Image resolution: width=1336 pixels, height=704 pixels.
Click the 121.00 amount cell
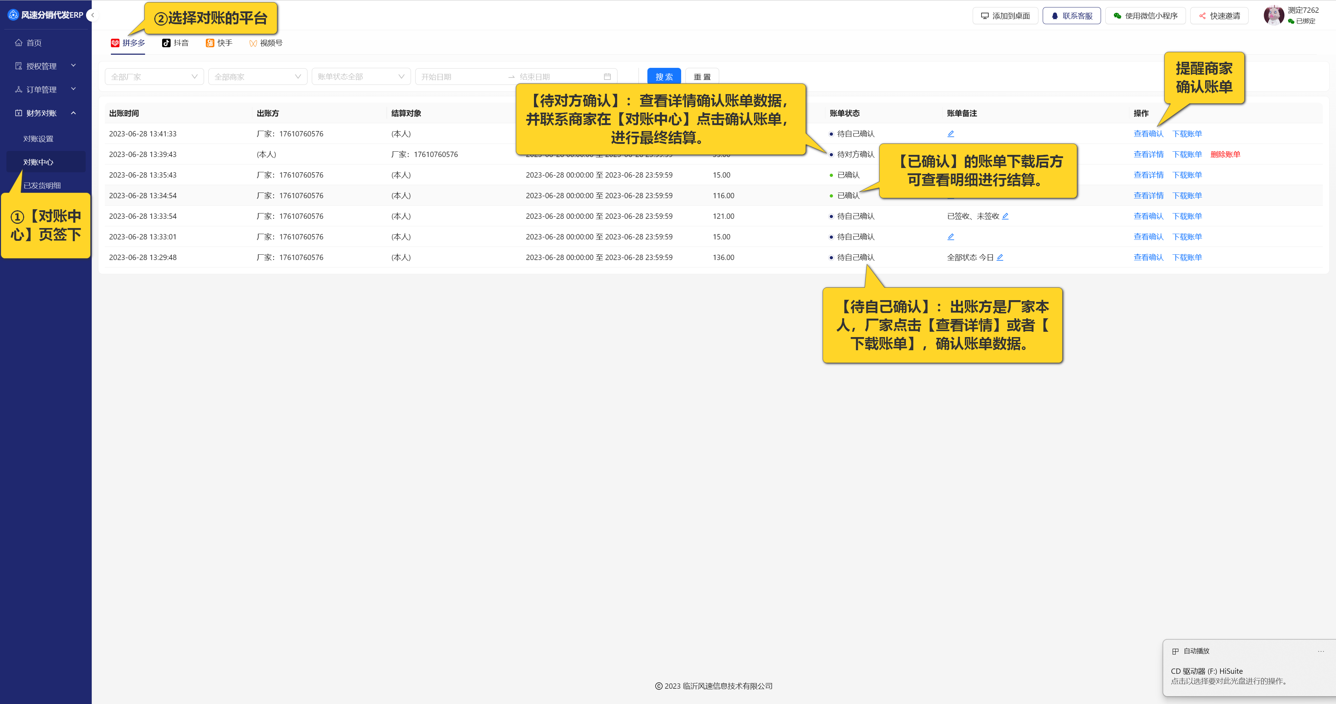point(723,216)
